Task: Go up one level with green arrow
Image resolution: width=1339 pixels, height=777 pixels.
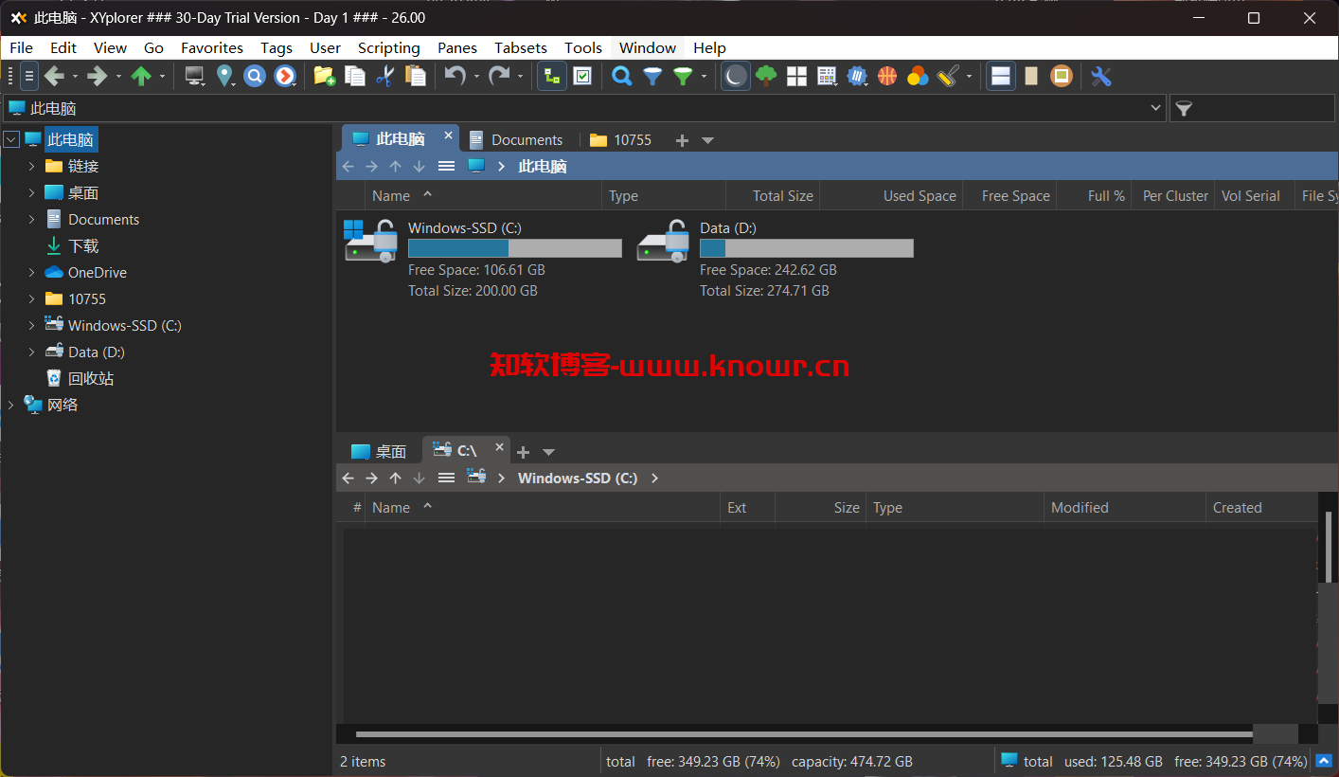Action: pyautogui.click(x=141, y=77)
